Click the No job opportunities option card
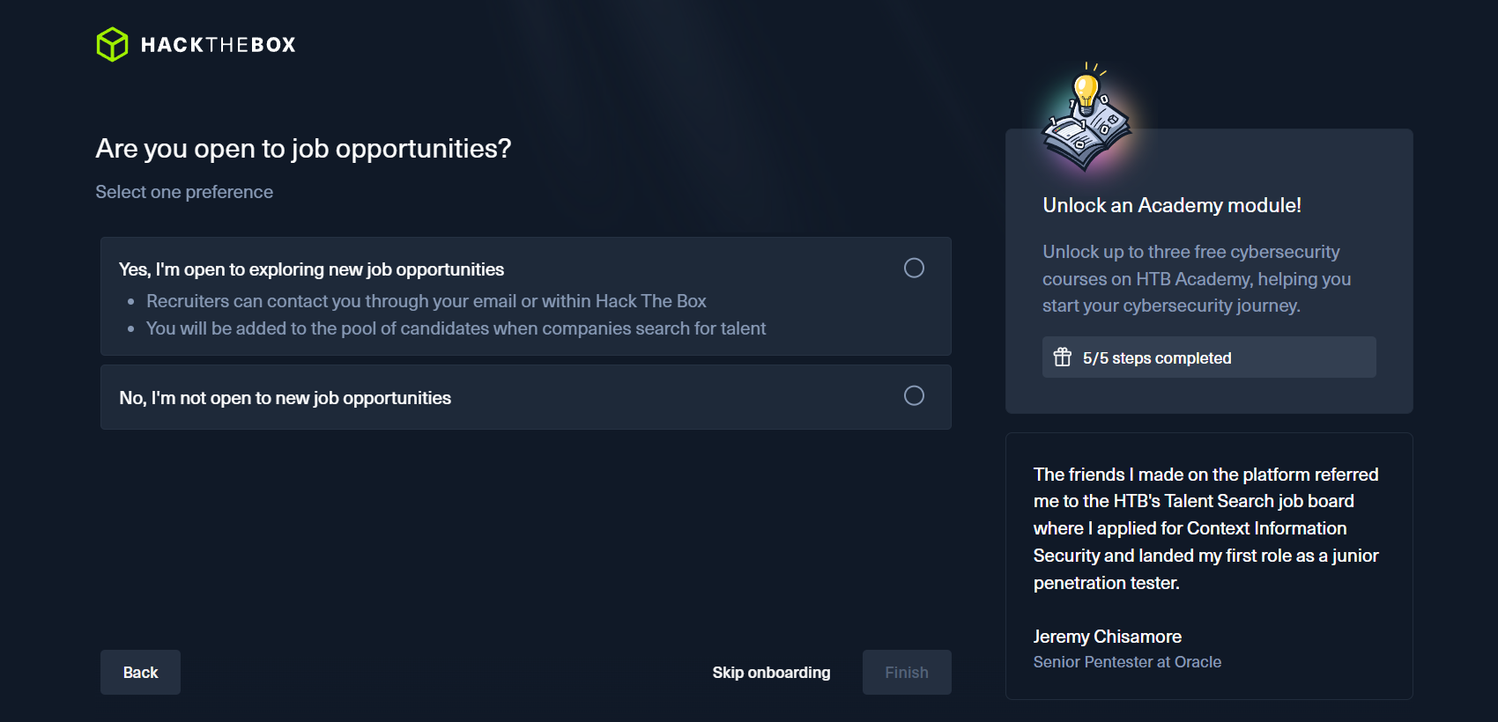1498x722 pixels. click(x=526, y=397)
